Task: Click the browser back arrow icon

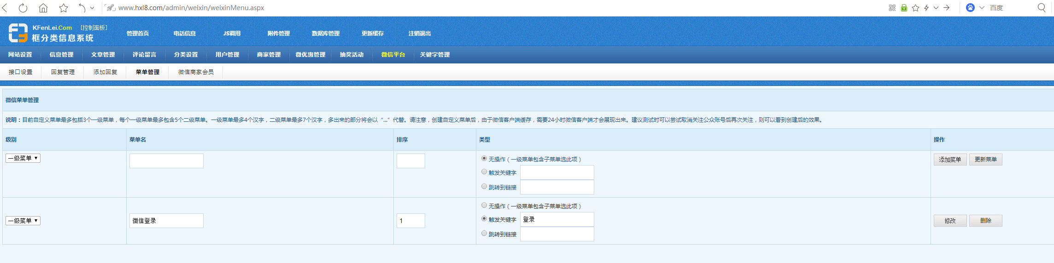Action: [6, 8]
